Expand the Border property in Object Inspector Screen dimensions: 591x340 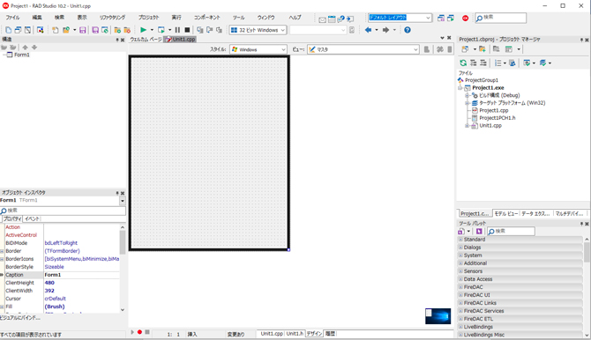[x=3, y=251]
